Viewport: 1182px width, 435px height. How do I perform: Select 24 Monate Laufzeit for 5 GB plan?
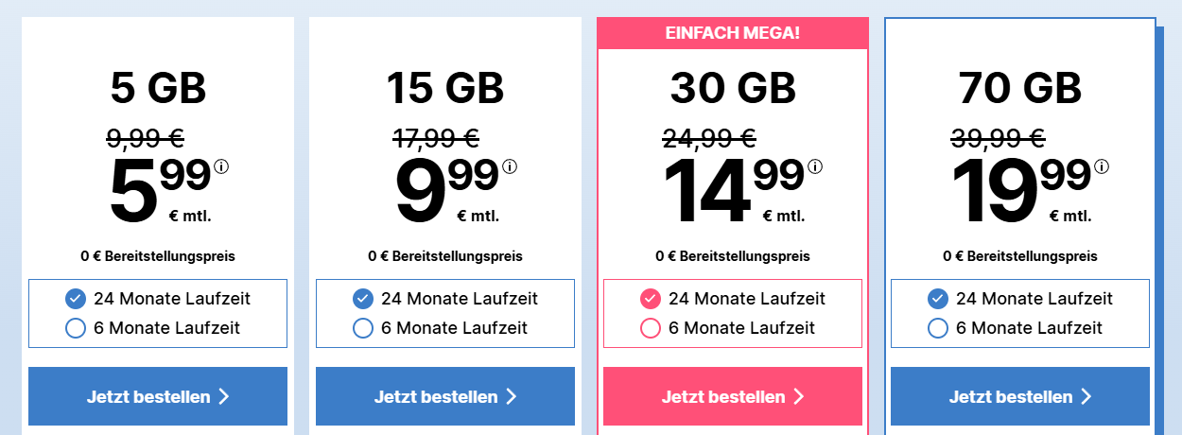(x=76, y=299)
